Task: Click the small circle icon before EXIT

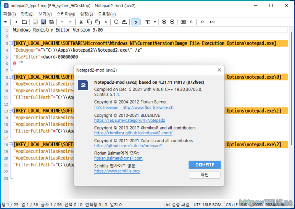Action: (202, 22)
